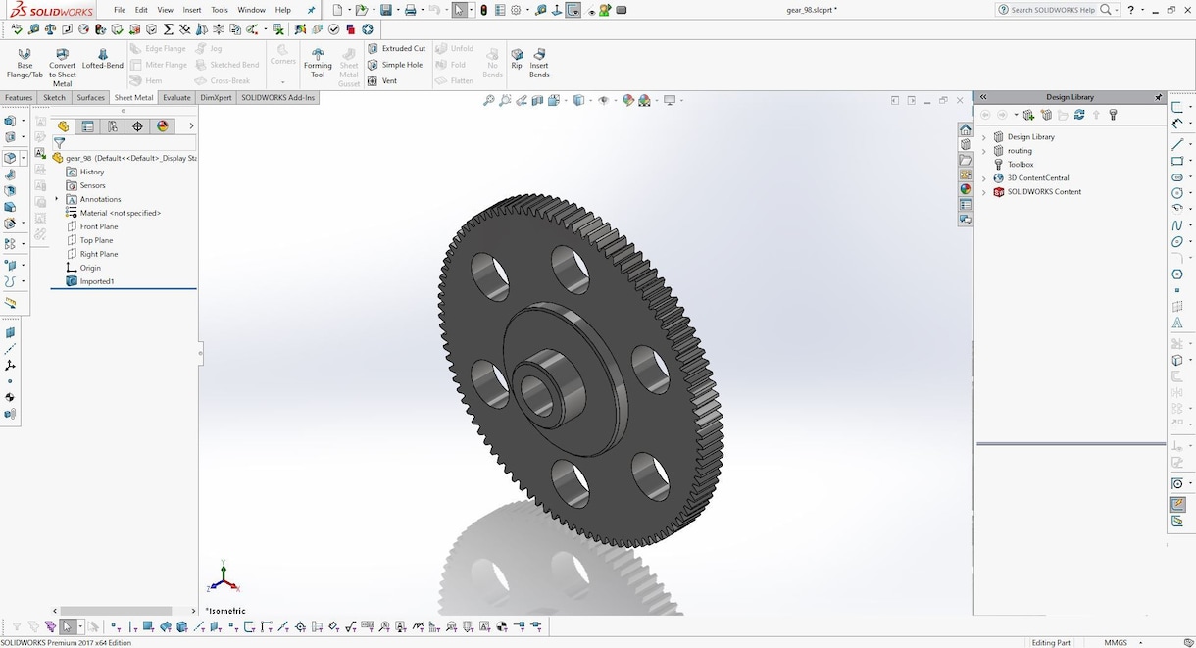Select the Simple Hole tool
The image size is (1196, 648).
395,65
